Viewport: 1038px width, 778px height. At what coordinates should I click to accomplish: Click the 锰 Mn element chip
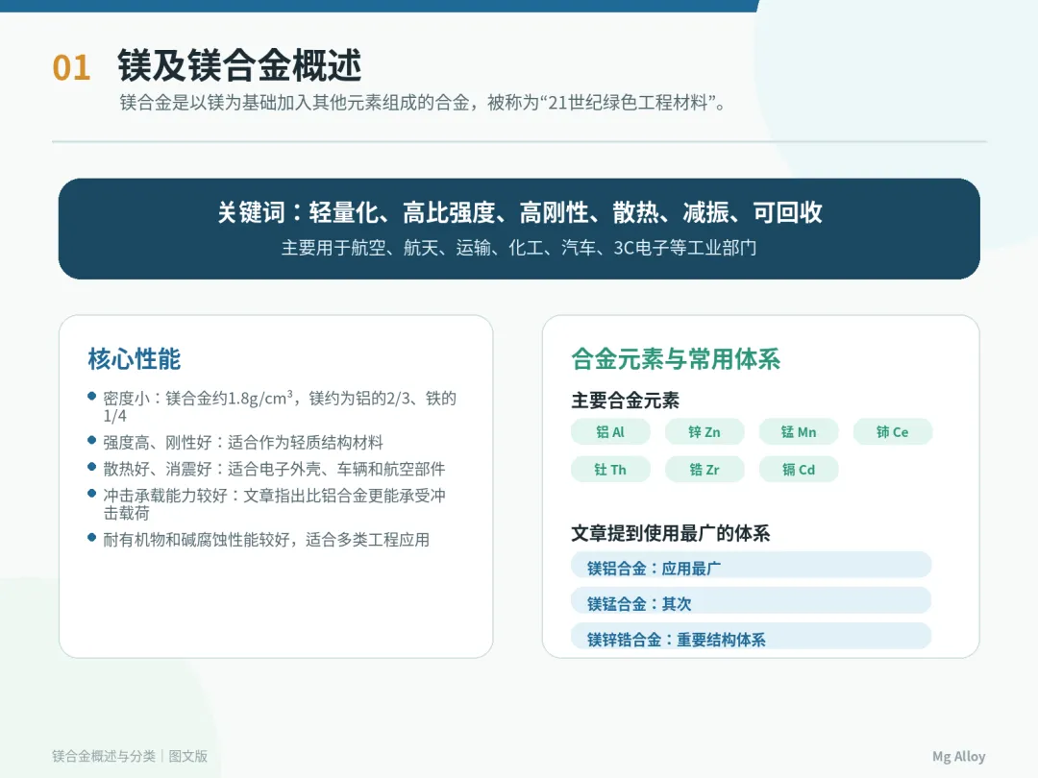pos(799,432)
